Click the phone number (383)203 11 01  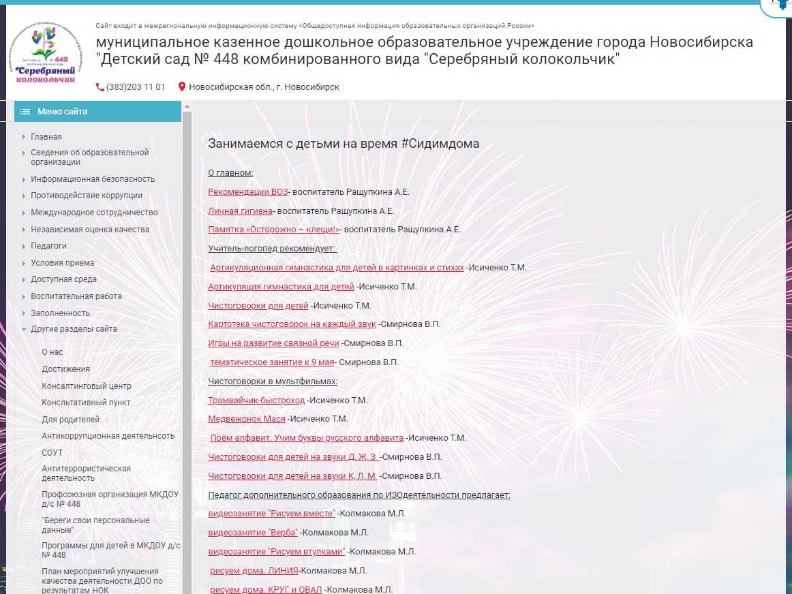136,87
